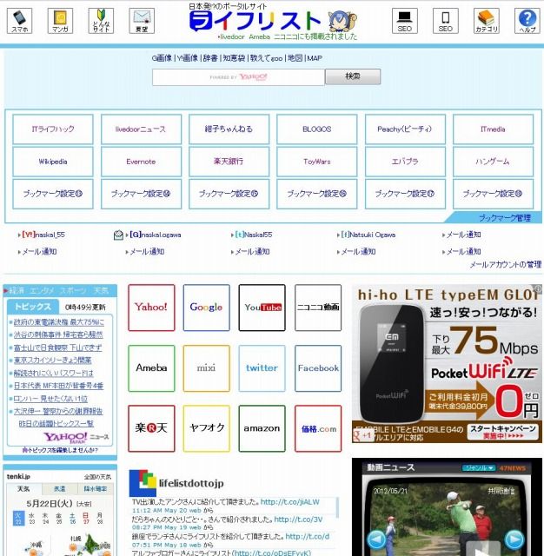Open the 楽天銀行 bookmark
Screen dimensions: 544x556
coord(229,162)
